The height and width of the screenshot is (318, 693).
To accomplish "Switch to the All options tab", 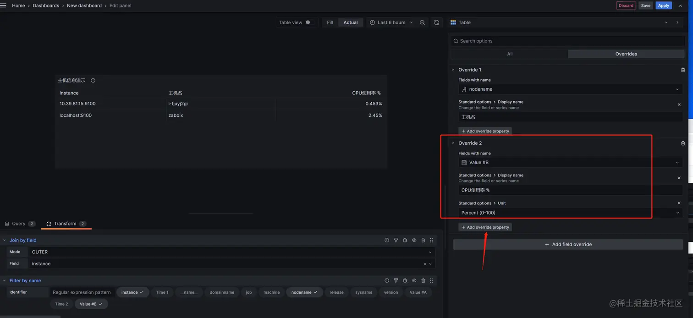I will pyautogui.click(x=510, y=54).
